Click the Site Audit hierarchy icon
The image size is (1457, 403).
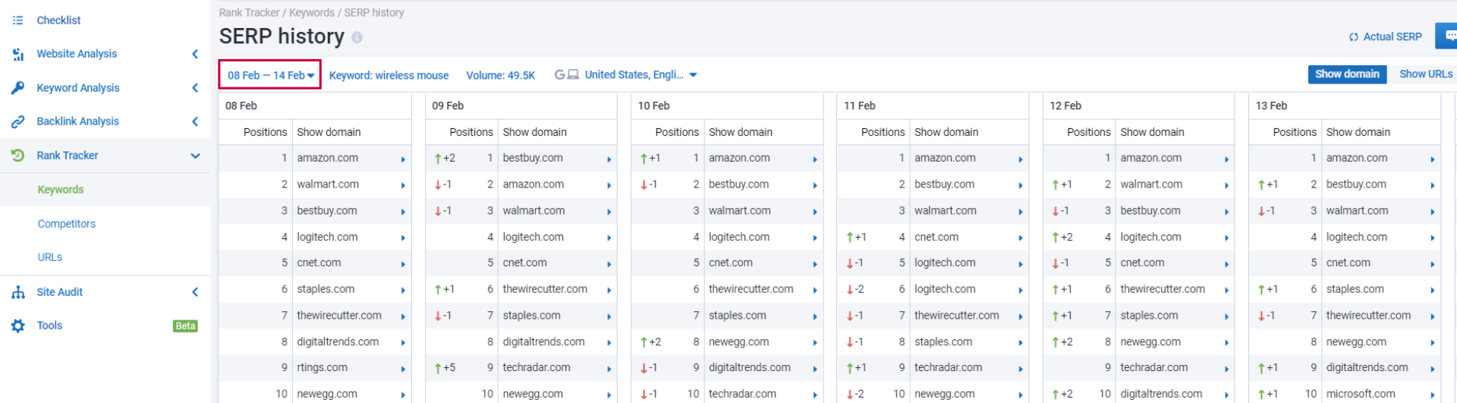click(17, 292)
